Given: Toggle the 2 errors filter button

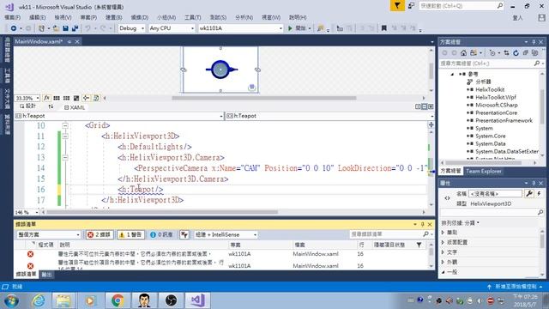Looking at the screenshot, I should click(x=100, y=234).
